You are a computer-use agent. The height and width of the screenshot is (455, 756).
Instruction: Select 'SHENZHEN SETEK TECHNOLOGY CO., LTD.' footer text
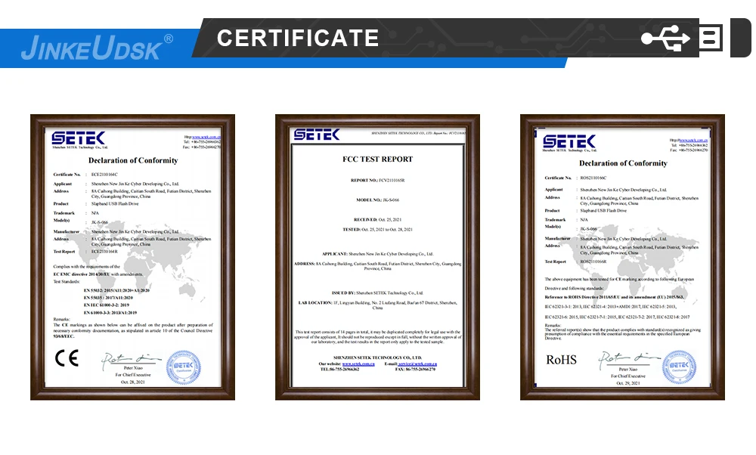coord(377,357)
